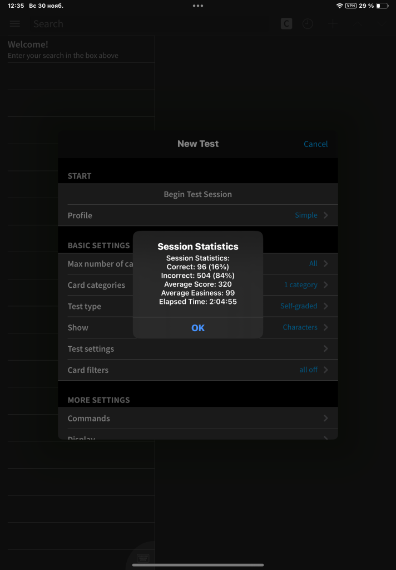Tap the battery icon in the status bar
This screenshot has width=396, height=570.
[x=382, y=6]
